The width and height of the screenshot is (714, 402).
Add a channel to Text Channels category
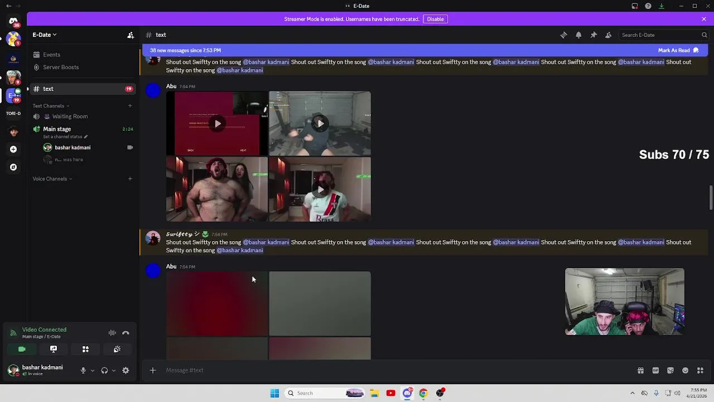[x=130, y=106]
